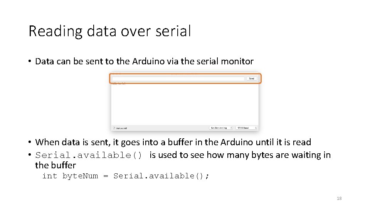Open the 9600 baud rate dropdown
The image size is (370, 208).
tap(246, 128)
